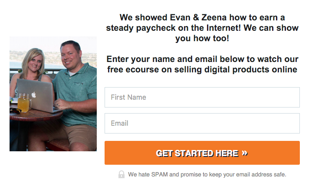The height and width of the screenshot is (189, 312).
Task: Click the sunglasses lying on the table
Action: coord(15,110)
